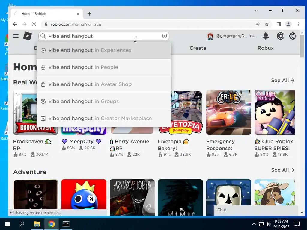Open the Windows notification center icon
Screen dimensions: 307x230
click(x=297, y=224)
